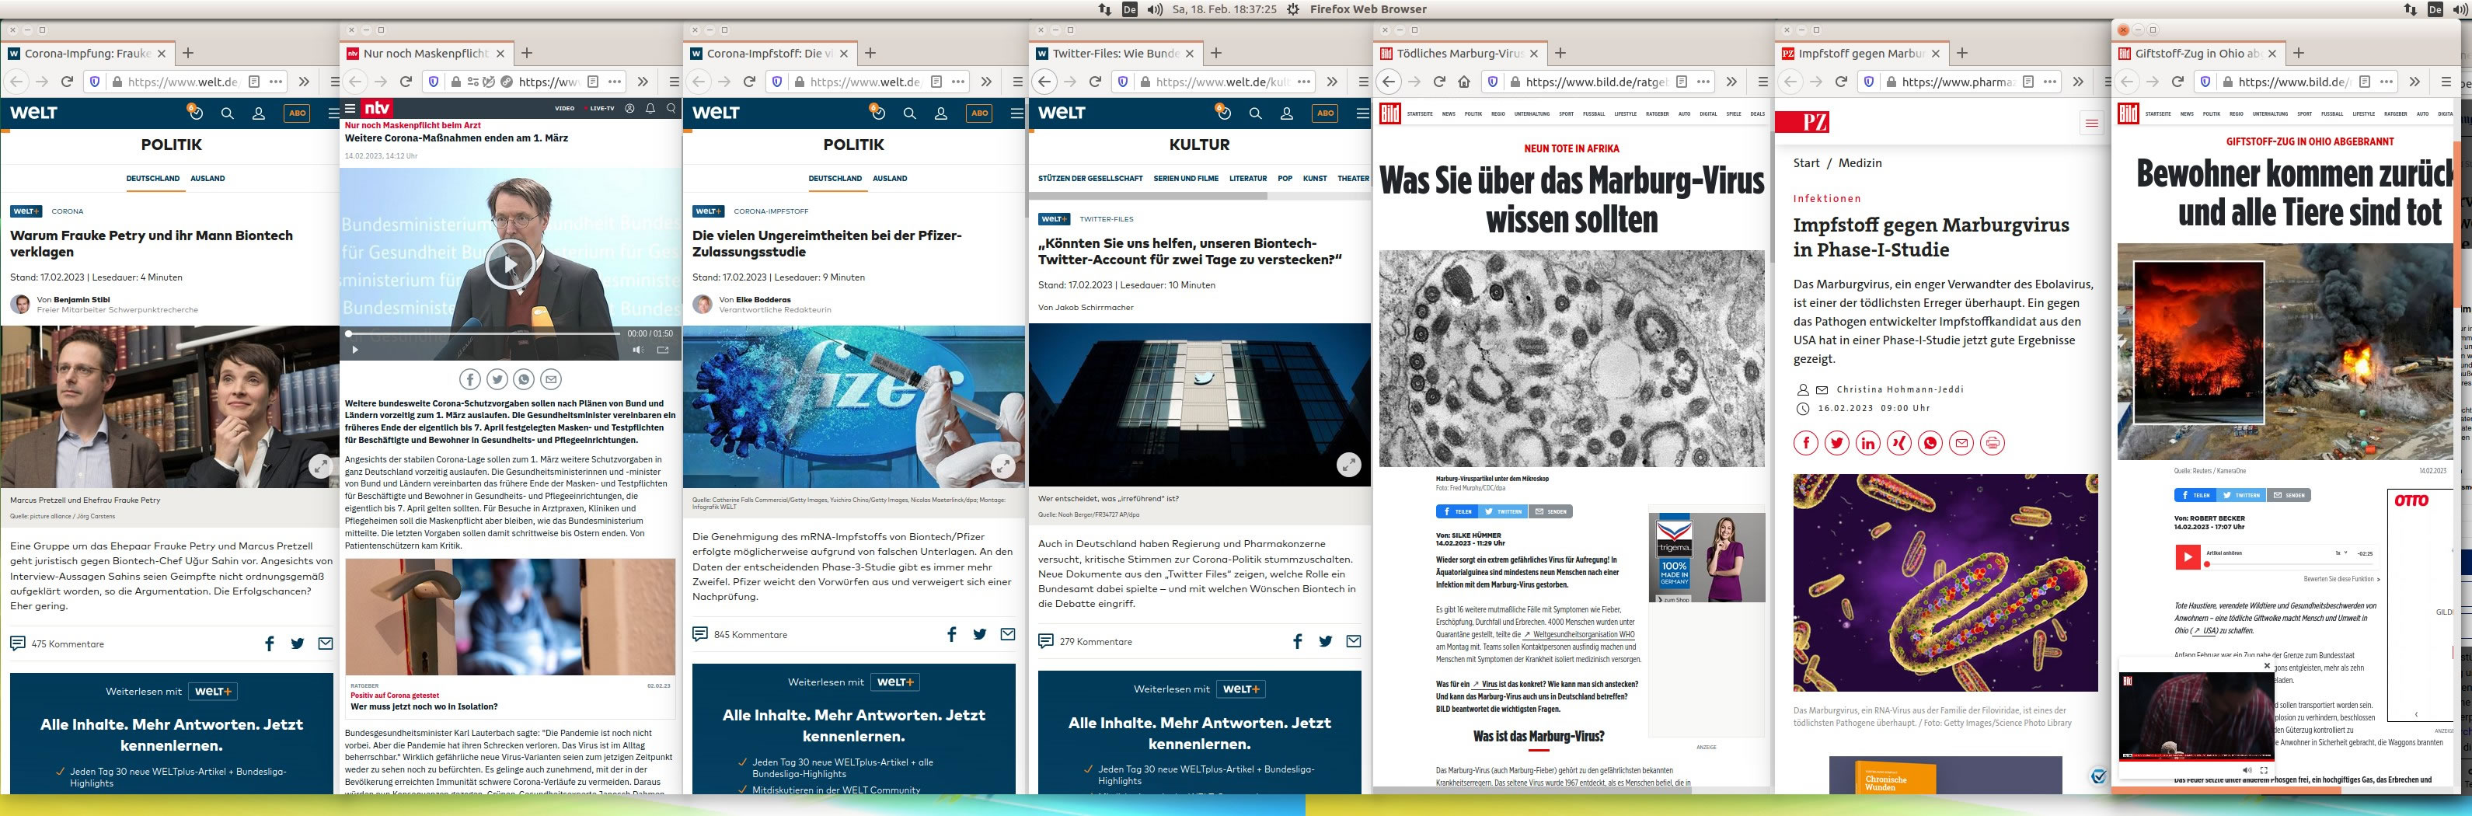This screenshot has height=816, width=2472.
Task: Click WELT logo in Twitter-Files window
Action: [1062, 113]
